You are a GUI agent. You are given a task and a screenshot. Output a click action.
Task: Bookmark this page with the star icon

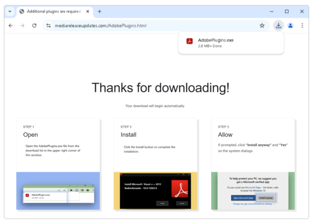coord(262,25)
